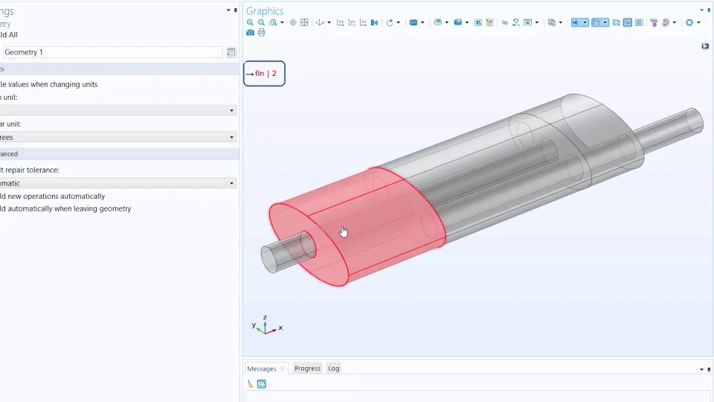The image size is (714, 402).
Task: Toggle the grid display button
Action: click(639, 22)
